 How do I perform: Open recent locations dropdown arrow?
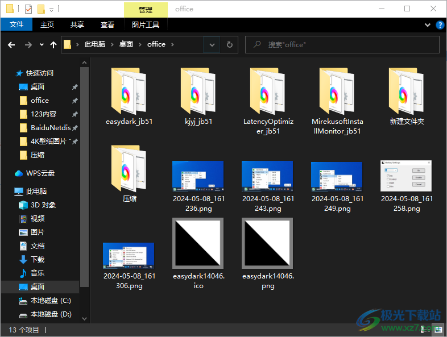(x=42, y=45)
